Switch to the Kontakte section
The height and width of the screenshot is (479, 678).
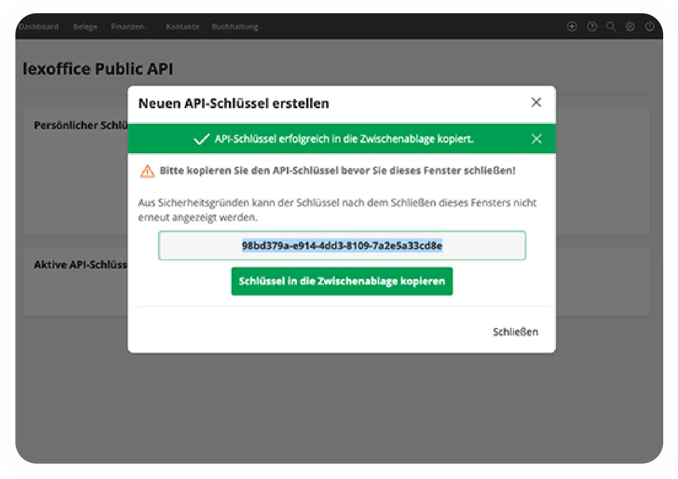pyautogui.click(x=182, y=26)
